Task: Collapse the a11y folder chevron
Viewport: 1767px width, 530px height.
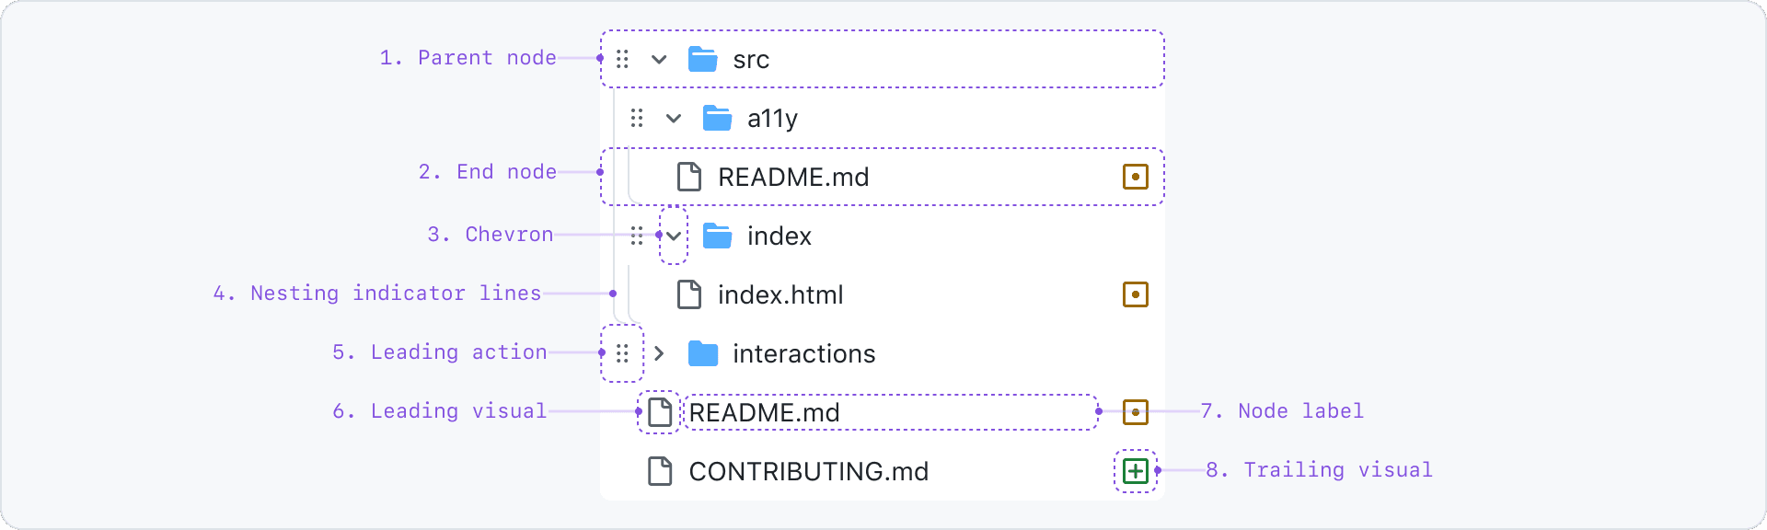Action: coord(674,118)
